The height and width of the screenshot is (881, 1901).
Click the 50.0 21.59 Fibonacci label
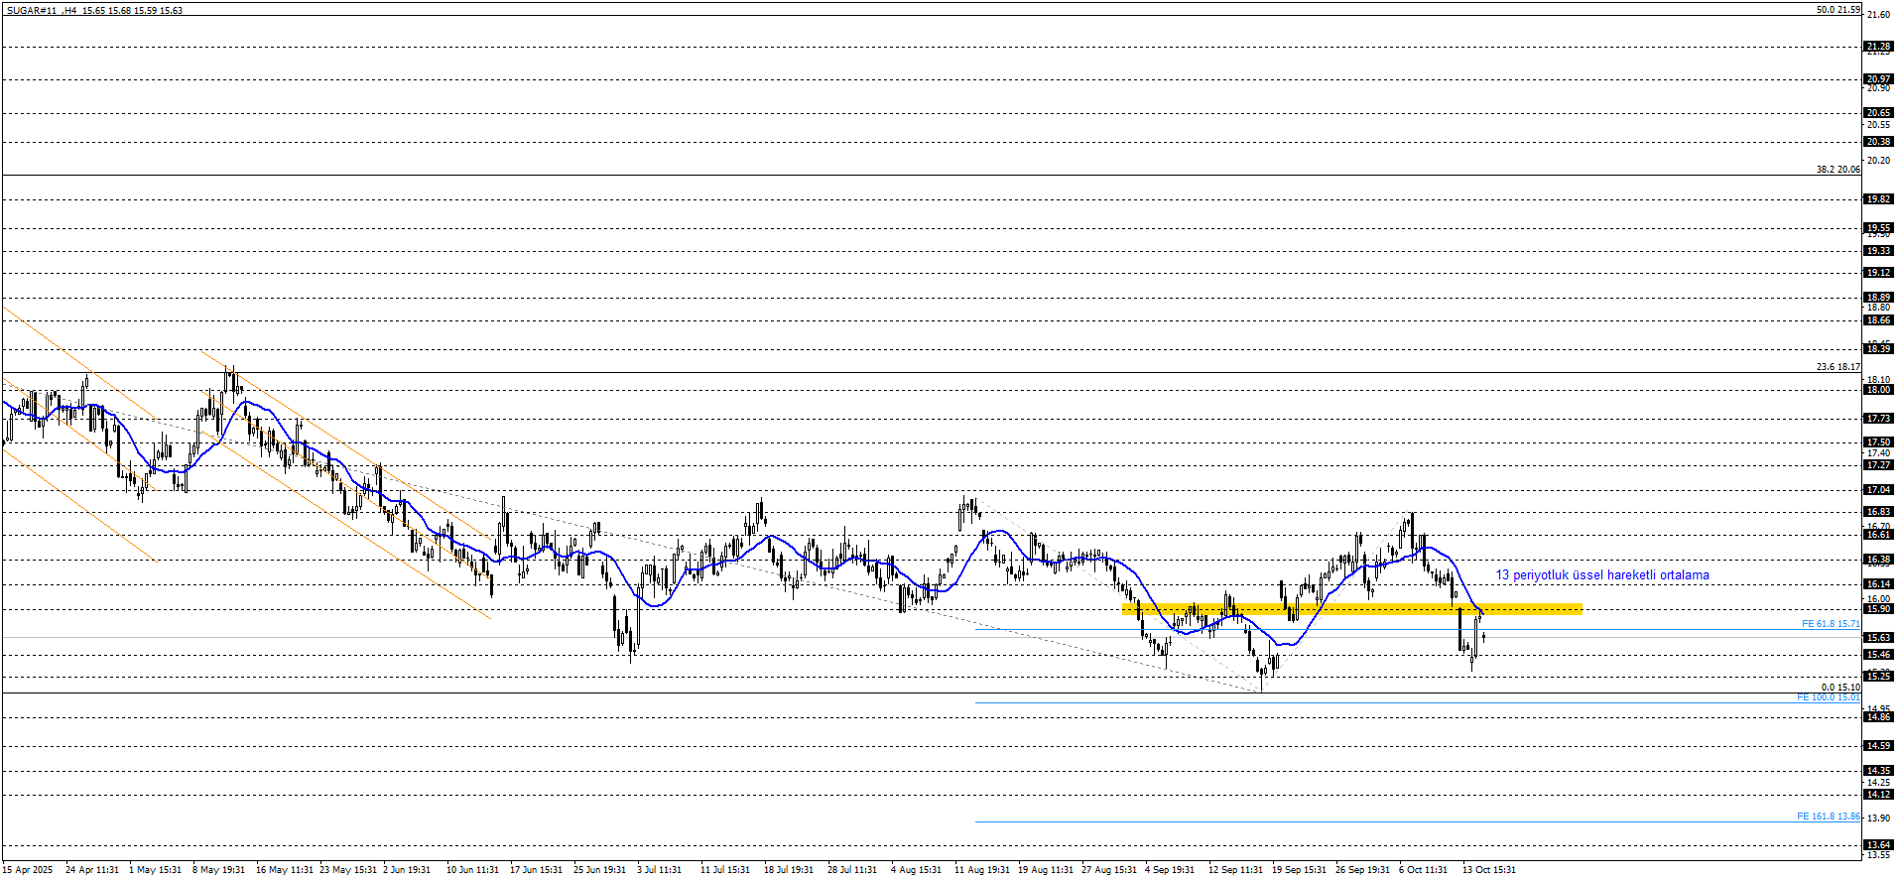(x=1838, y=10)
